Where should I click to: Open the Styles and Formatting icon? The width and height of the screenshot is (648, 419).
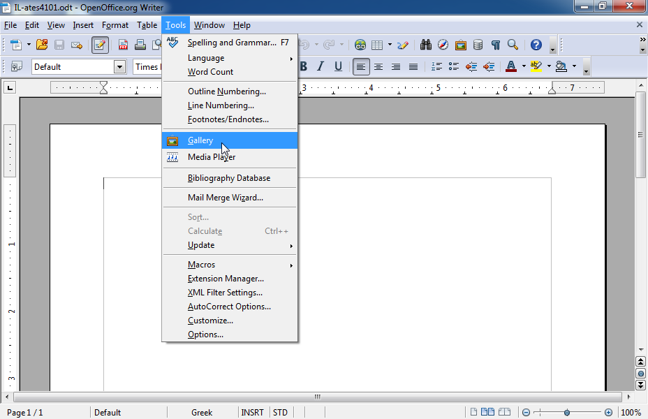[16, 66]
